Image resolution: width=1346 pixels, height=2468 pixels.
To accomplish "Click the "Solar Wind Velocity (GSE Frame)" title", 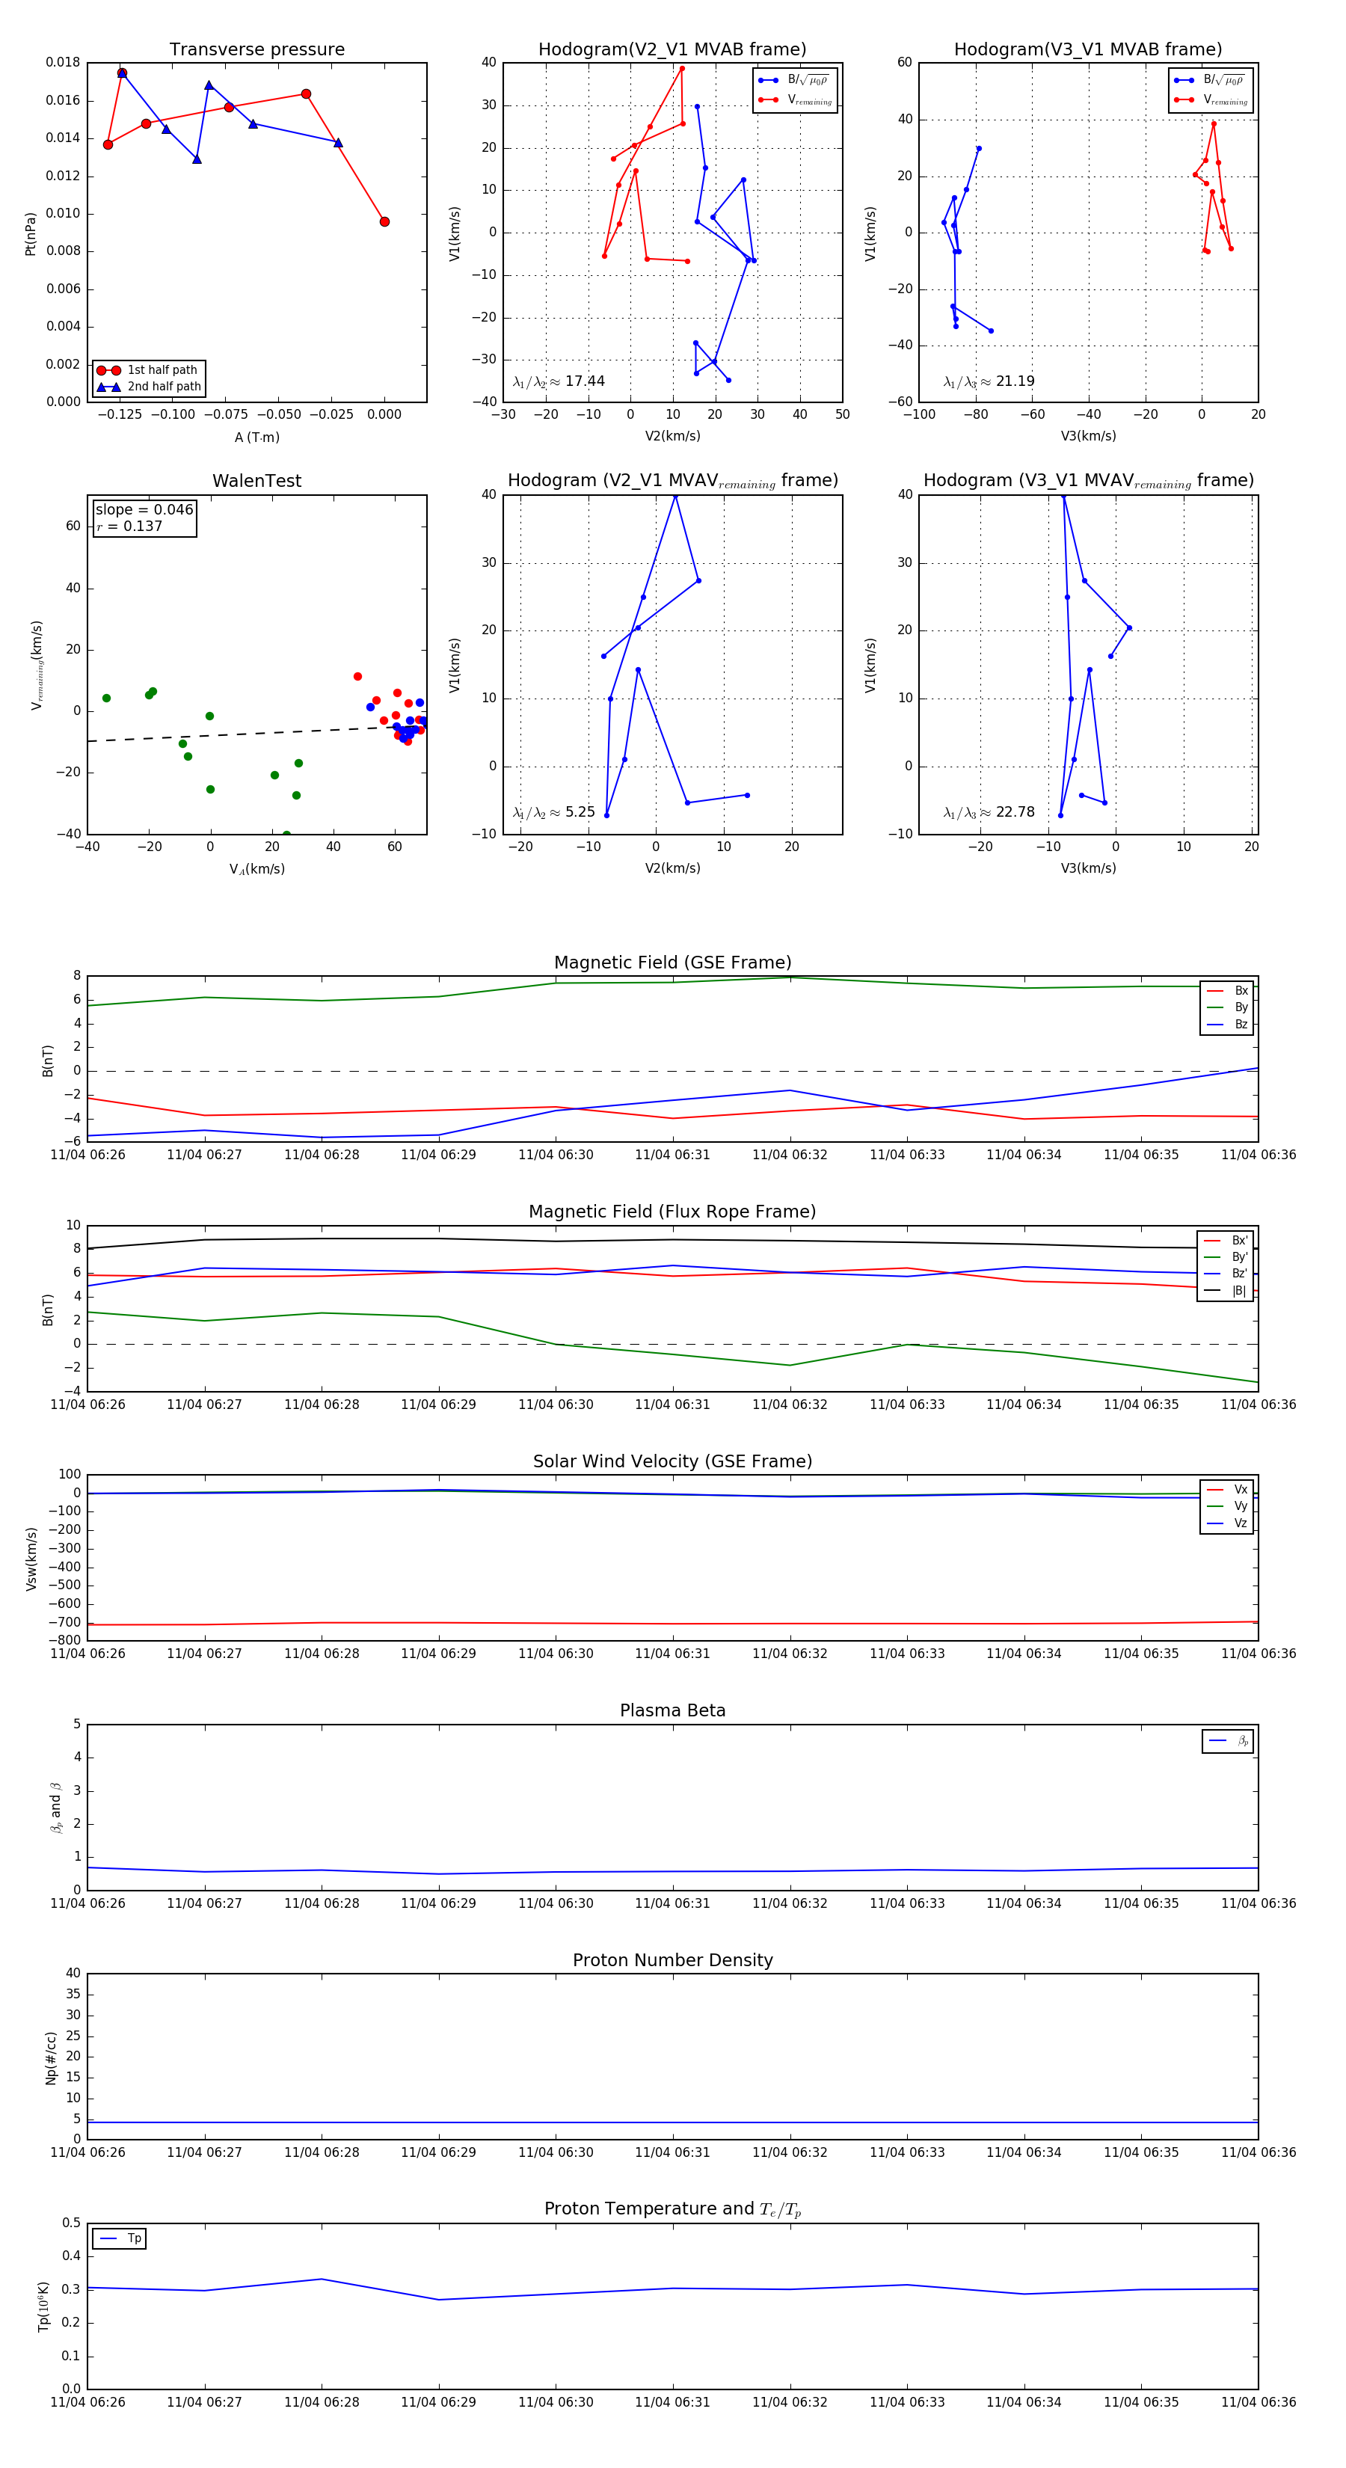I will point(672,1461).
